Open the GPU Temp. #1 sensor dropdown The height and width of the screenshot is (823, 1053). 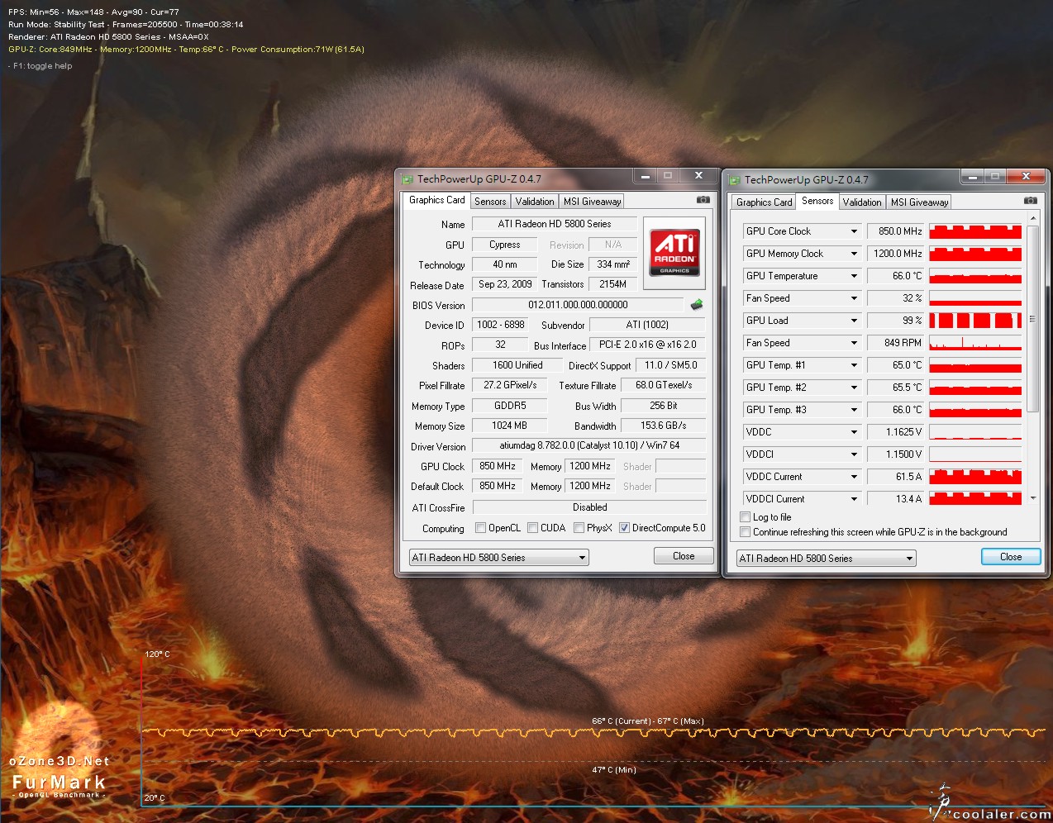[x=854, y=365]
